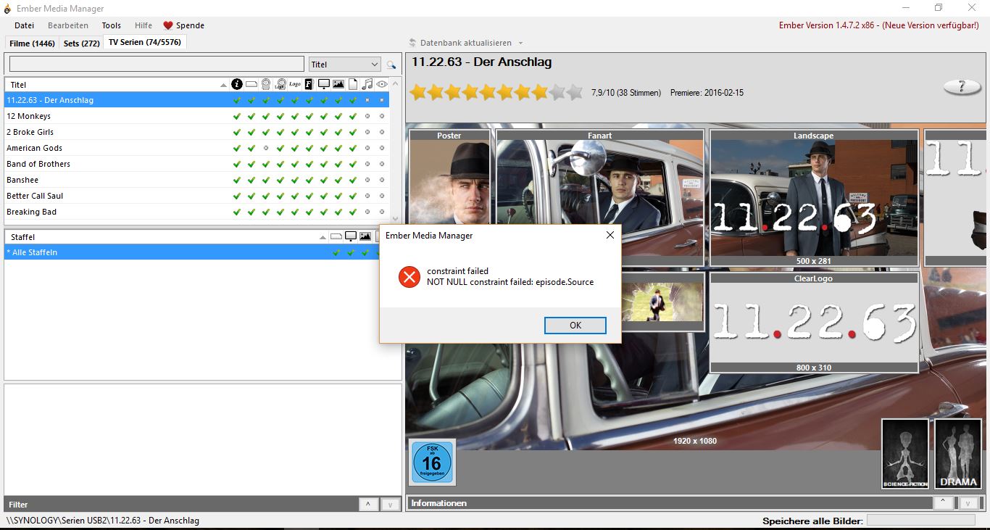The height and width of the screenshot is (530, 990).
Task: Click the theme dot for Better Call Saul
Action: (x=367, y=196)
